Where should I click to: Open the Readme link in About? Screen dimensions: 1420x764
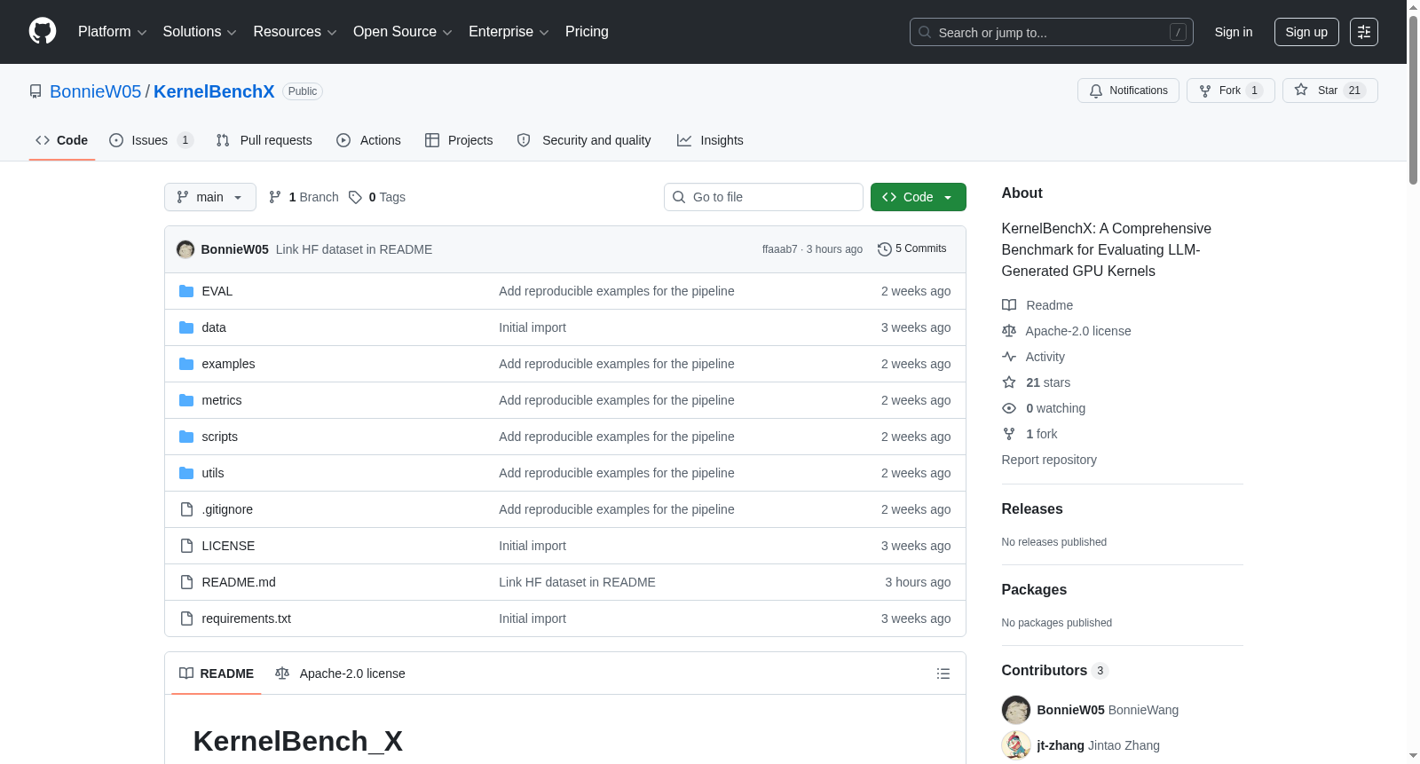coord(1037,305)
